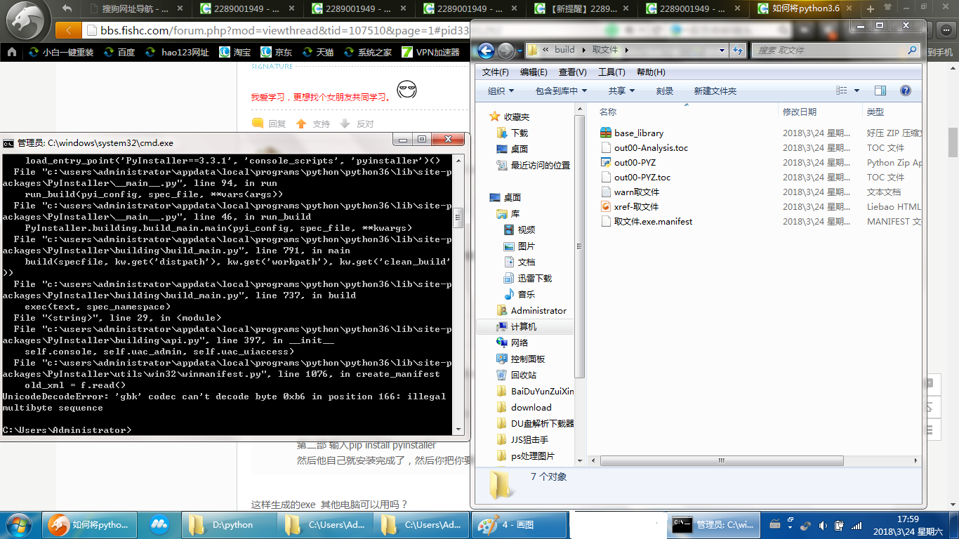Open the base_library ZIP archive

coord(638,133)
